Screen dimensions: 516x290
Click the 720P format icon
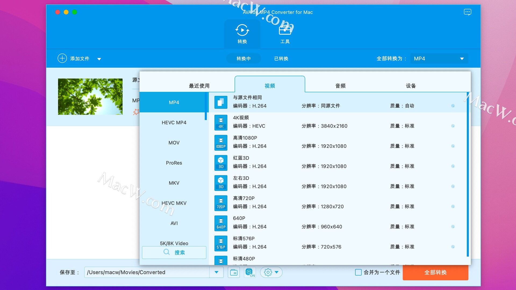point(221,203)
